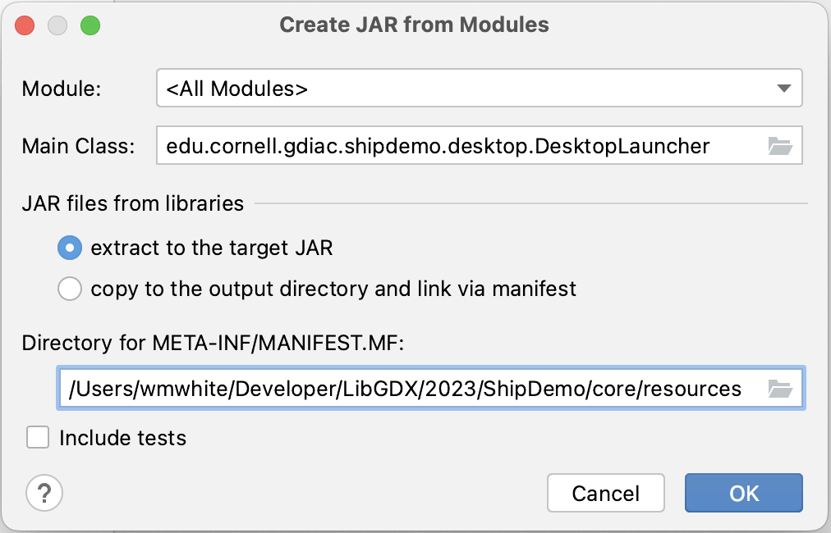Click the 'JAR files from libraries' heading
The height and width of the screenshot is (533, 831).
click(133, 203)
